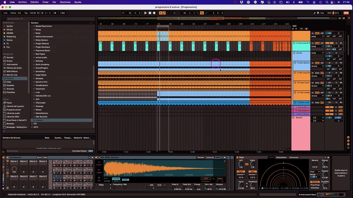The height and width of the screenshot is (198, 353).
Task: Click the browser search field
Action: (x=51, y=19)
